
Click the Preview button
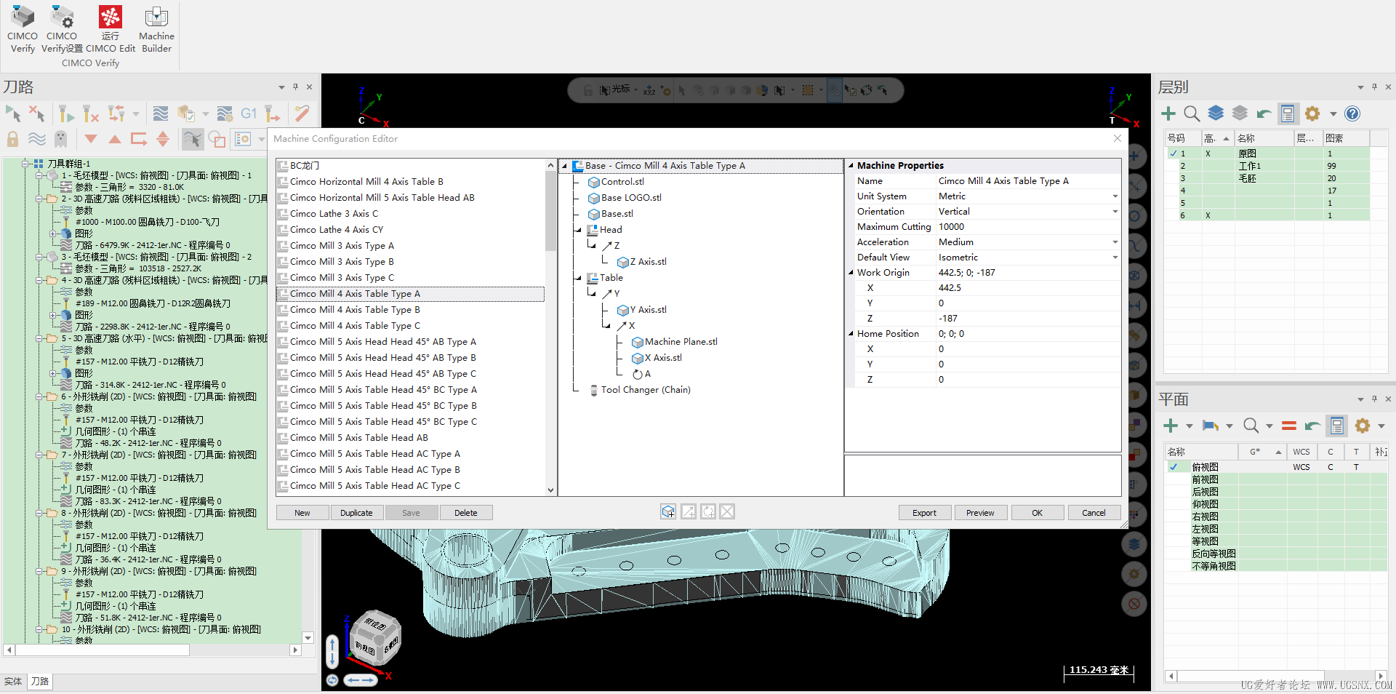pos(980,513)
